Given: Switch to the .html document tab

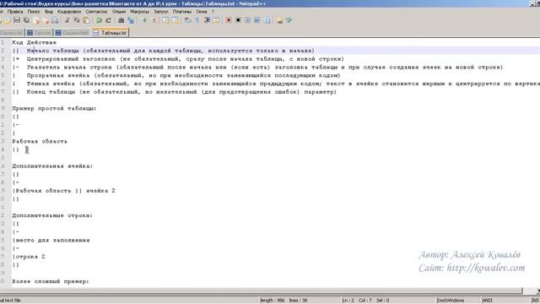Looking at the screenshot, I should pyautogui.click(x=73, y=33).
